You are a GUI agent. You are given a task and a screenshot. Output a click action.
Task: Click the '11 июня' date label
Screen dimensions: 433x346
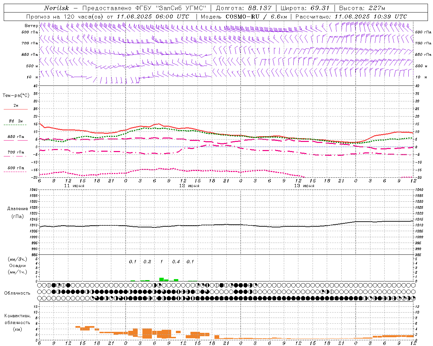click(x=74, y=186)
